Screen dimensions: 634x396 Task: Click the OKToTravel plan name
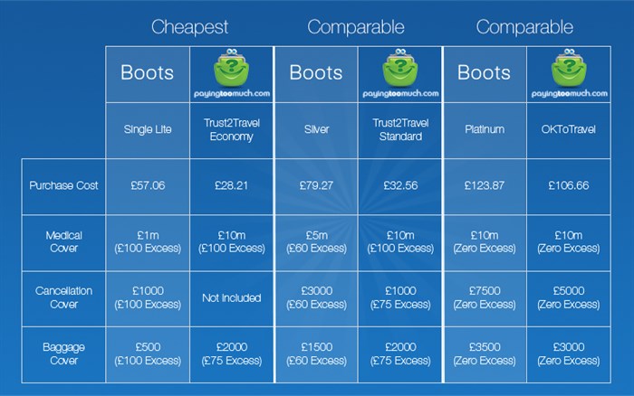(x=568, y=129)
